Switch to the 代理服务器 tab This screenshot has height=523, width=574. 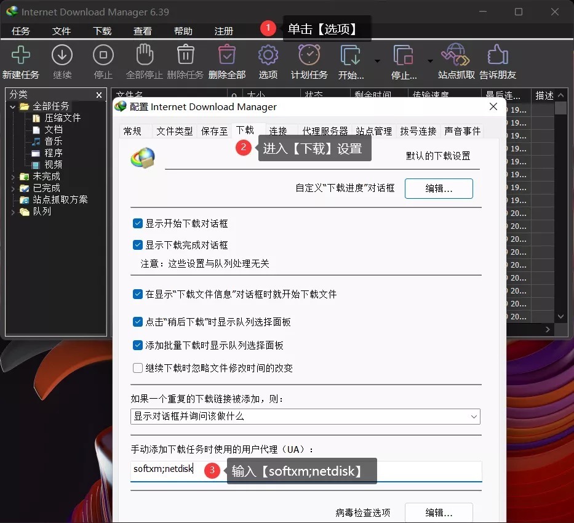pos(325,131)
